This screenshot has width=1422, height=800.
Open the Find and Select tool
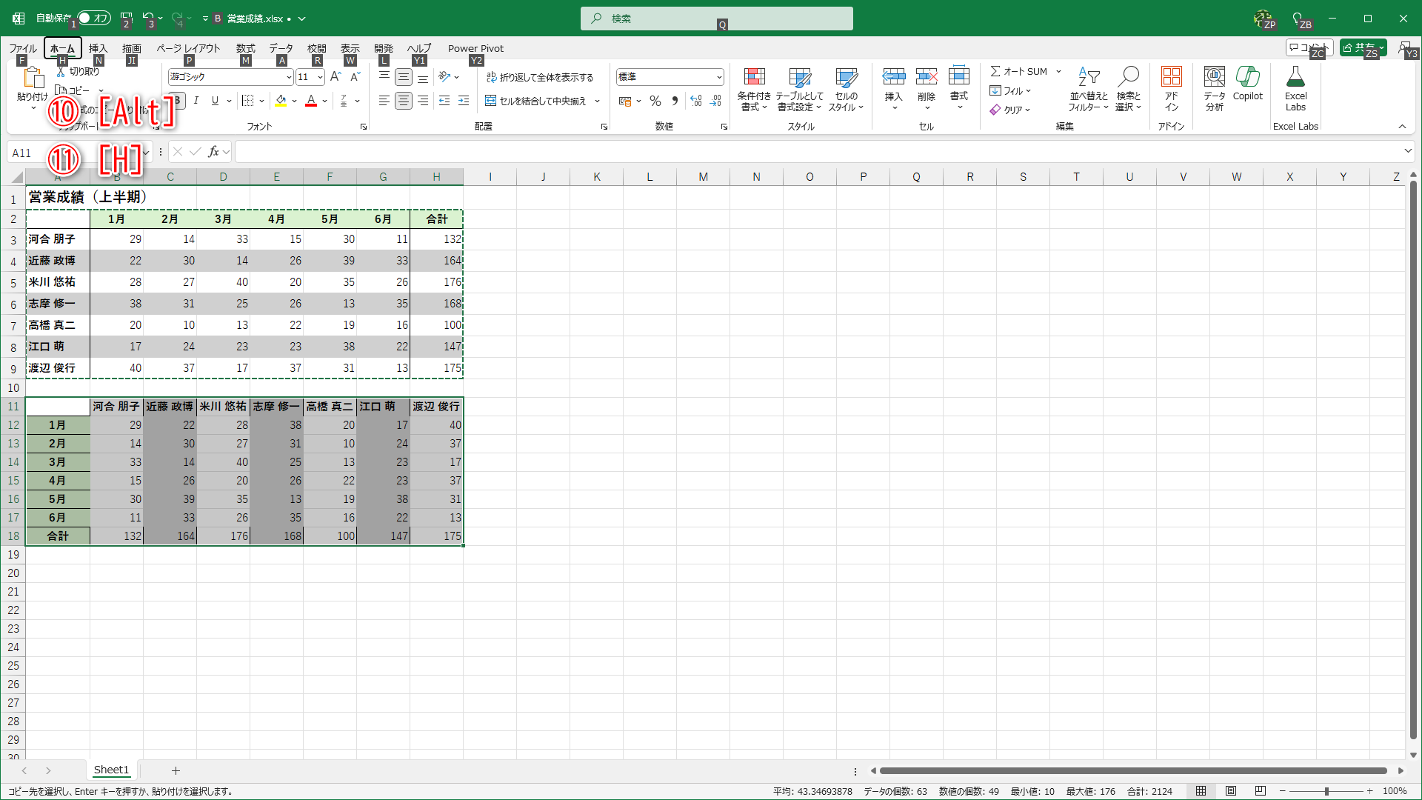[1128, 88]
